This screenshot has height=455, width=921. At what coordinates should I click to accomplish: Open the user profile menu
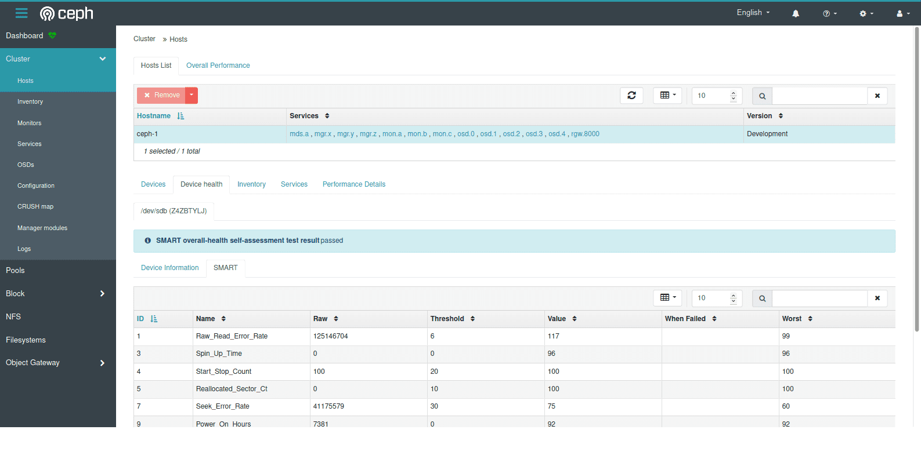pyautogui.click(x=902, y=13)
